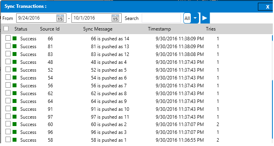Select message '64 is pushed as 9'
This screenshot has height=146, width=274.
109,101
